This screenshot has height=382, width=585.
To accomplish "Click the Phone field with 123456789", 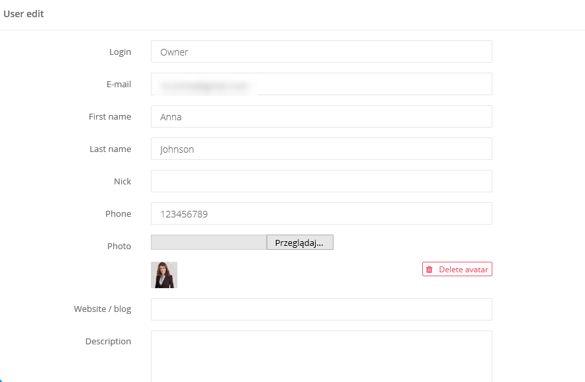I will point(321,213).
